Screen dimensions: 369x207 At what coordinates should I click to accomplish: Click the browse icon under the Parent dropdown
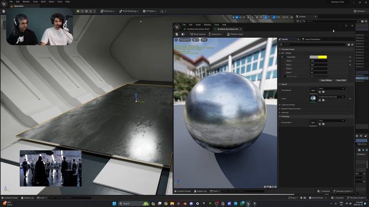[x=323, y=100]
